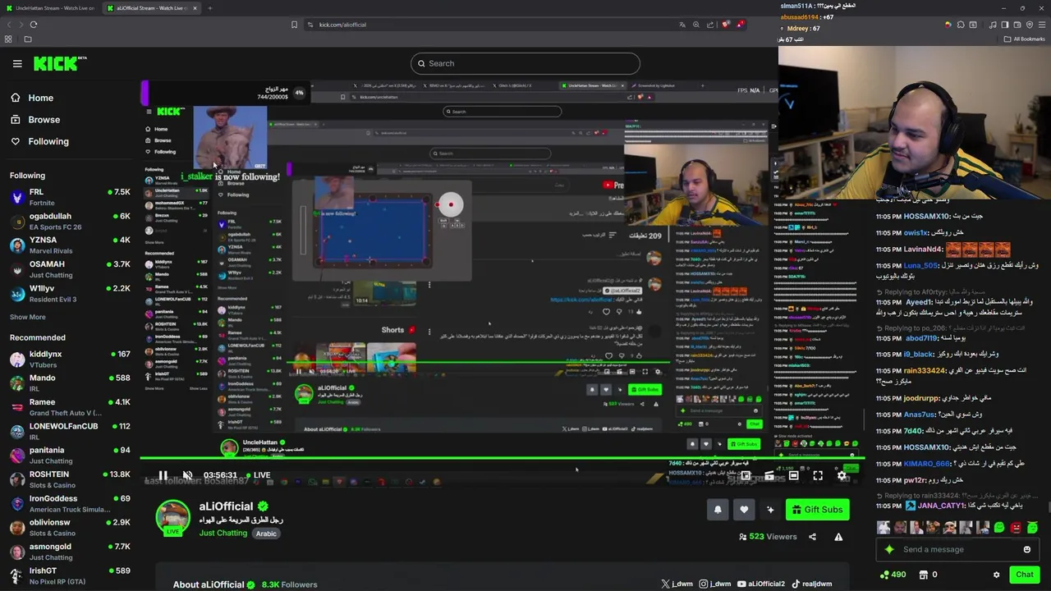The width and height of the screenshot is (1051, 591).
Task: Open oblivionsw recommended channel
Action: [x=70, y=527]
